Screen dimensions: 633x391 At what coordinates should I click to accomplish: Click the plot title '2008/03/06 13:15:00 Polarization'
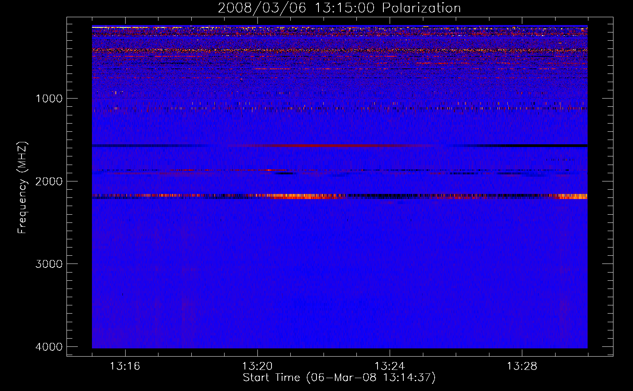point(339,8)
